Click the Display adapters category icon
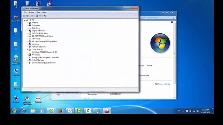 30,31
